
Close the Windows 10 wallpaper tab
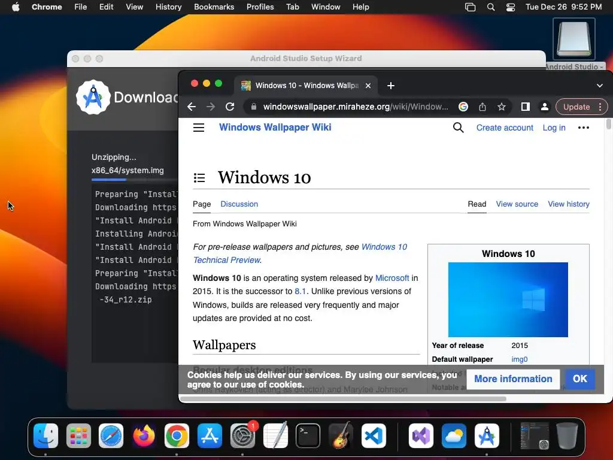[x=368, y=86]
